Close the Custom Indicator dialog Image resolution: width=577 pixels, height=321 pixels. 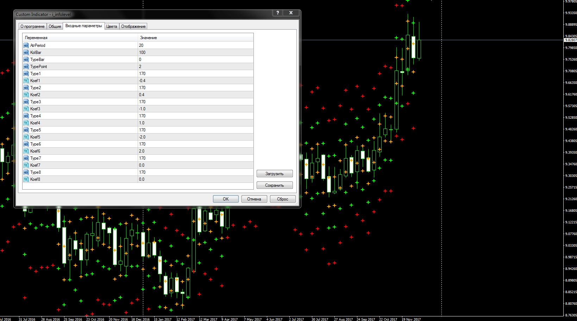(x=291, y=13)
